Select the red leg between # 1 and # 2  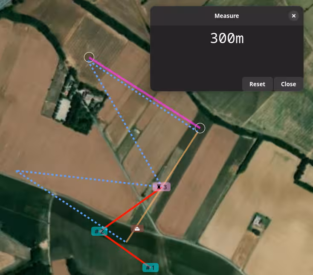pos(126,250)
